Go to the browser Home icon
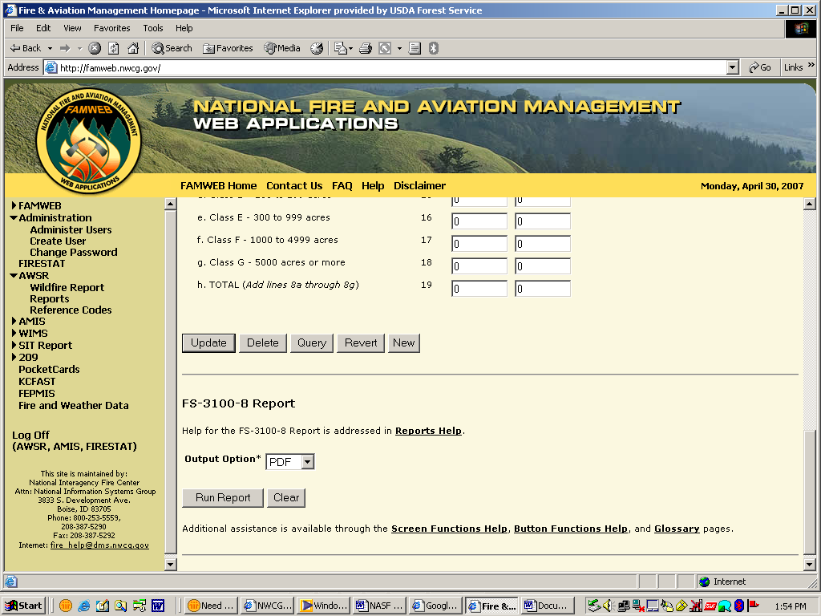The height and width of the screenshot is (616, 821). [133, 48]
